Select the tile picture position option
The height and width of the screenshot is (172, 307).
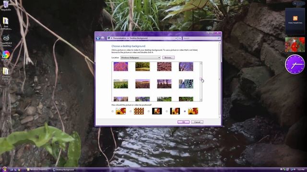tap(130, 111)
